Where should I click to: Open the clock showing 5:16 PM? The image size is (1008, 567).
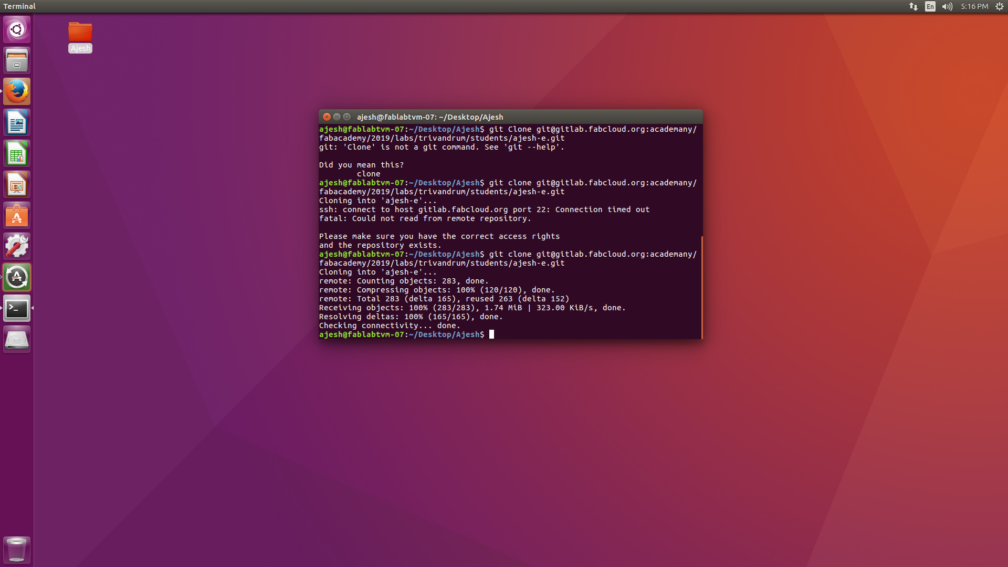pyautogui.click(x=974, y=6)
